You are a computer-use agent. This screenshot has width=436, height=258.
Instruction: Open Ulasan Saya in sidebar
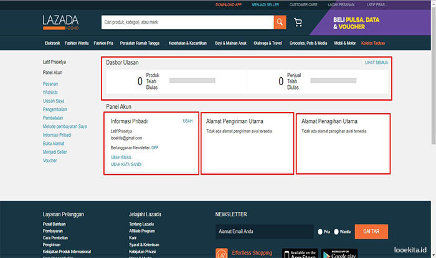coord(54,101)
